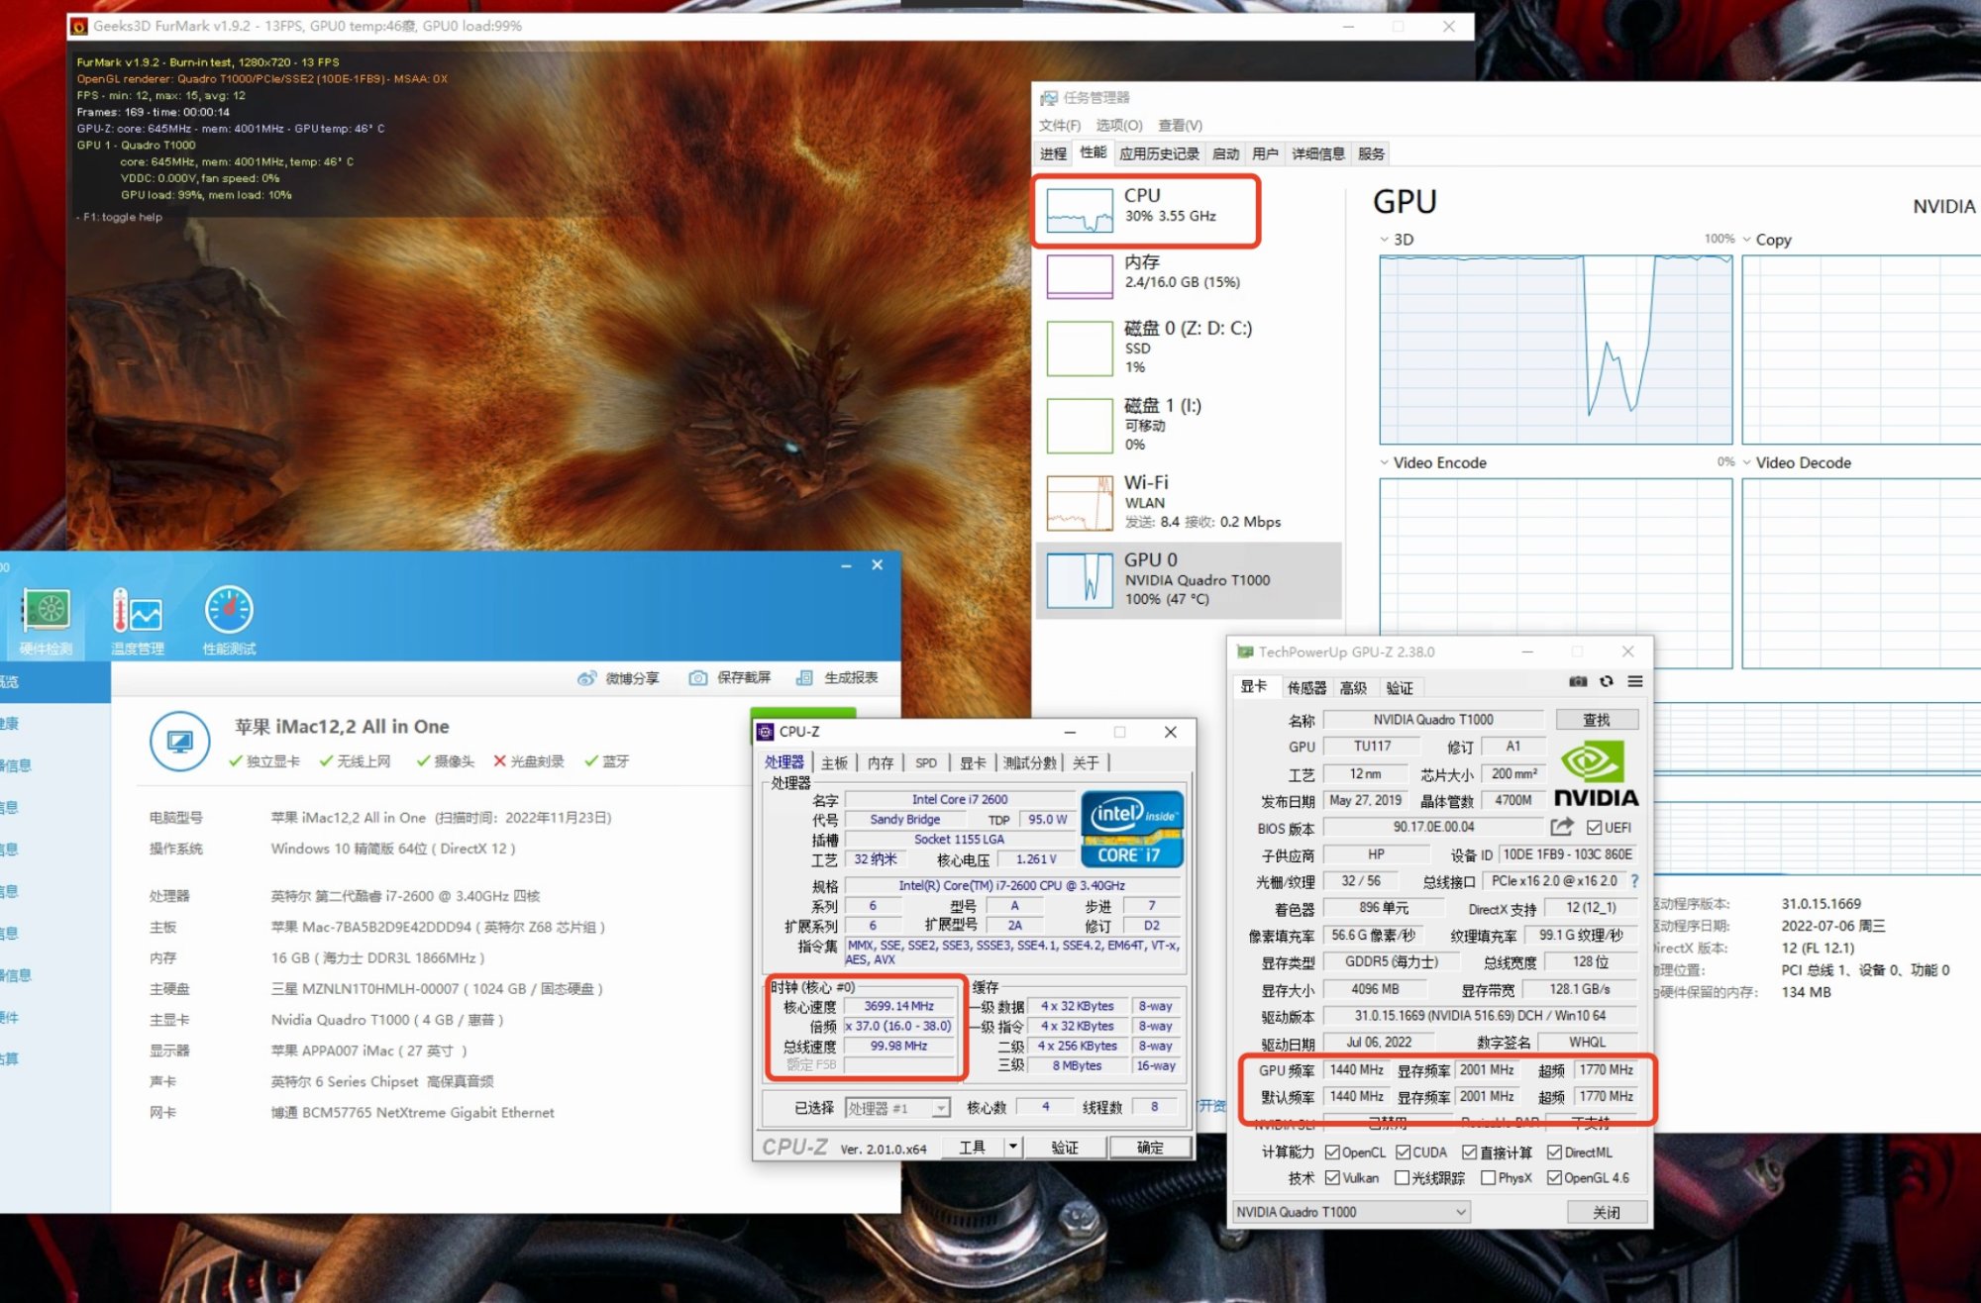Click the report icon for 生成报表
The width and height of the screenshot is (1981, 1303).
[804, 678]
